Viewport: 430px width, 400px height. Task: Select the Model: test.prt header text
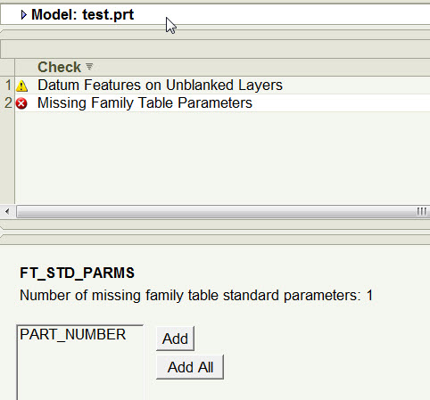(x=83, y=14)
